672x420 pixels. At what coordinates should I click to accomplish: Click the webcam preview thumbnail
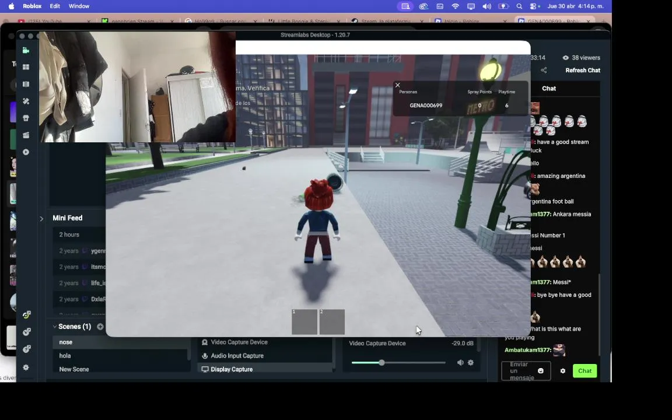(137, 86)
